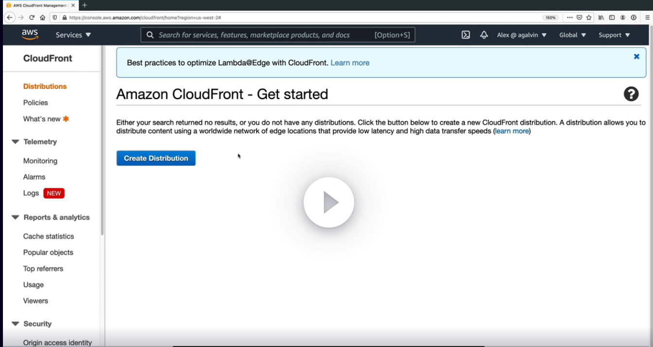
Task: Reload the page with browser refresh icon
Action: pyautogui.click(x=32, y=17)
